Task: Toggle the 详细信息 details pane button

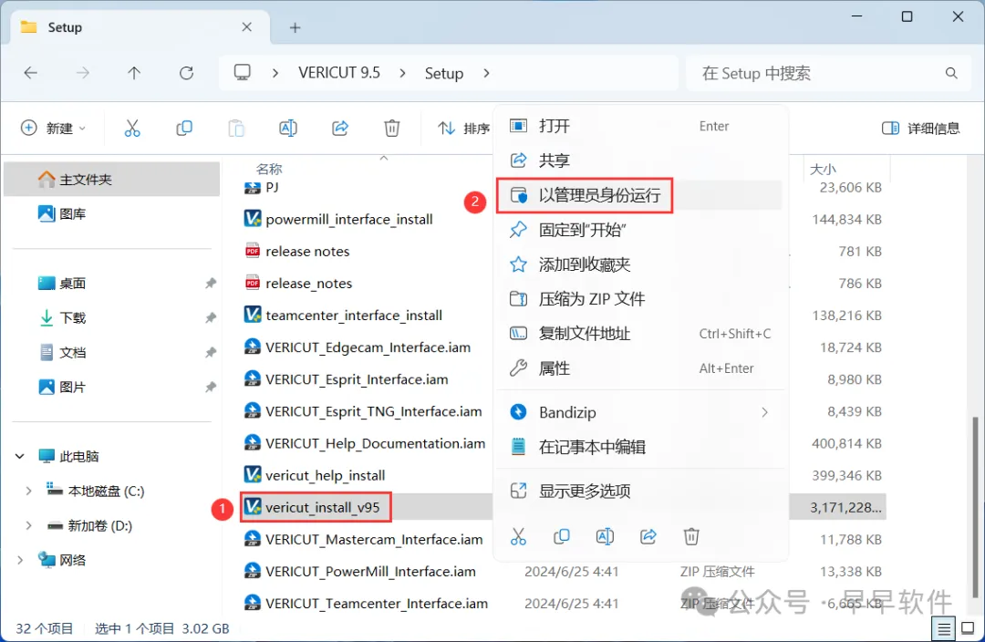Action: coord(920,129)
